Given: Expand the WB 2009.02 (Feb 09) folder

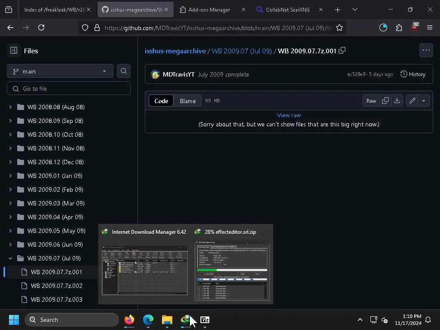Looking at the screenshot, I should tap(10, 189).
